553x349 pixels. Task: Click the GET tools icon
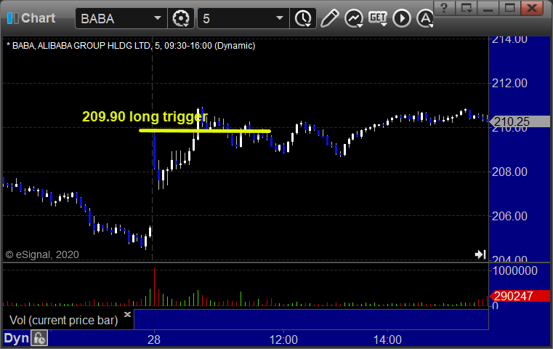(378, 18)
